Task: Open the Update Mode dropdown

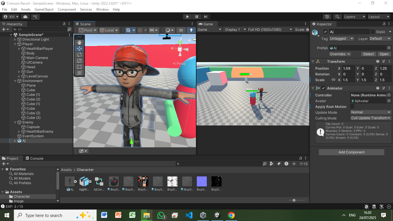Action: click(371, 112)
